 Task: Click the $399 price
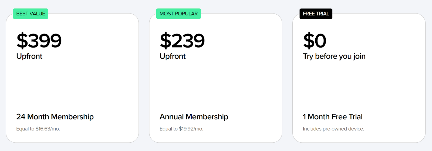[39, 41]
